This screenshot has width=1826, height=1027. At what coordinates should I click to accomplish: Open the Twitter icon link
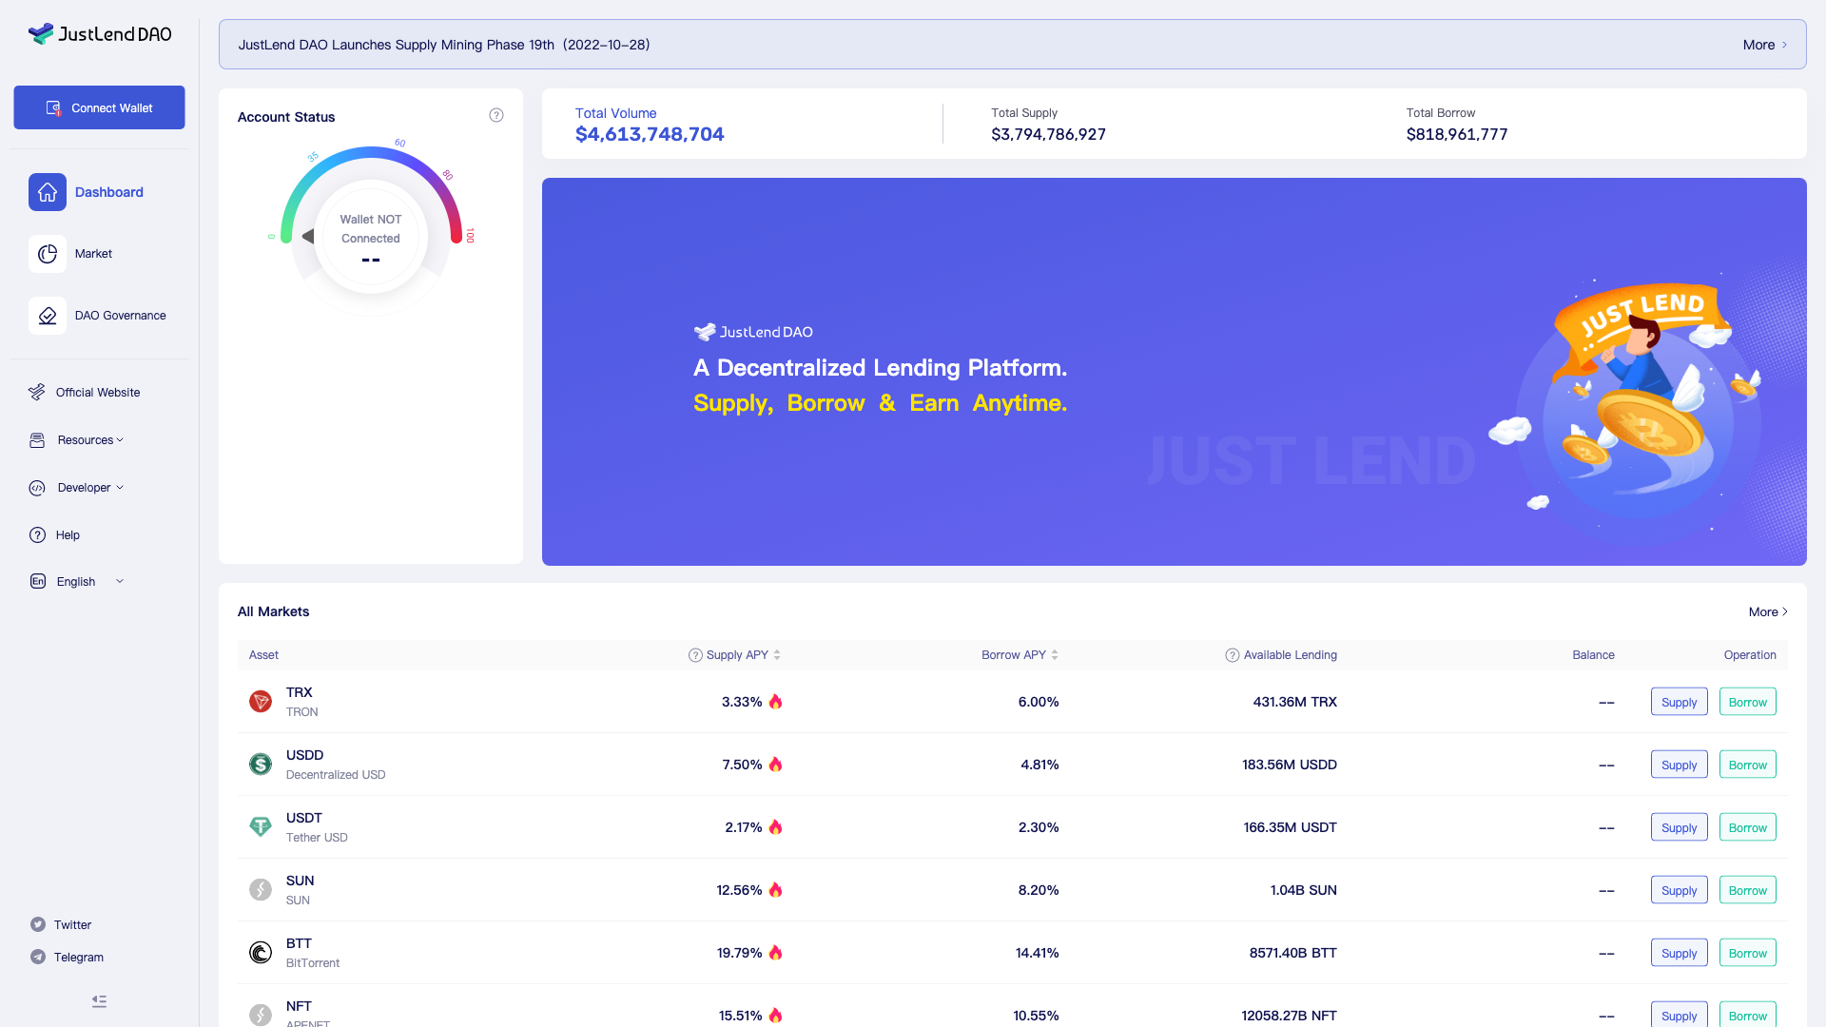(x=38, y=924)
